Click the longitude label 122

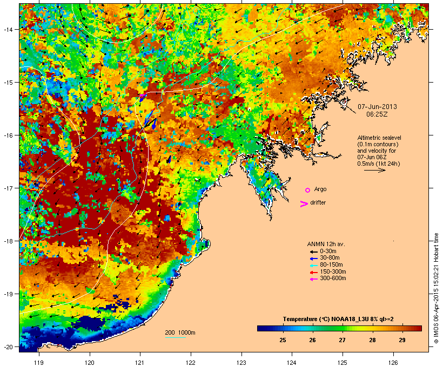(x=191, y=363)
